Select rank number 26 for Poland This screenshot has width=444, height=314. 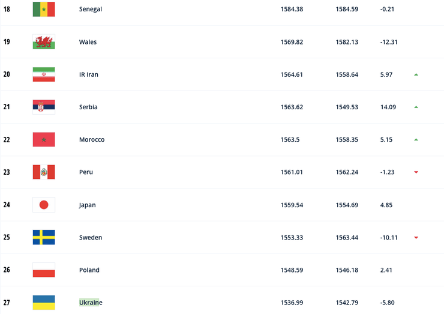pos(7,270)
